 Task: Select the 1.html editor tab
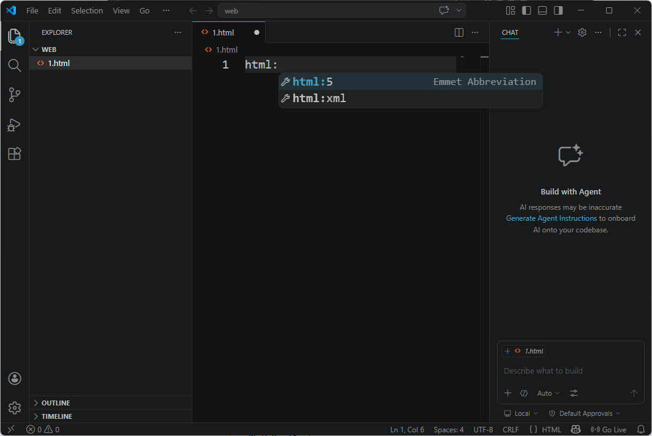point(223,32)
